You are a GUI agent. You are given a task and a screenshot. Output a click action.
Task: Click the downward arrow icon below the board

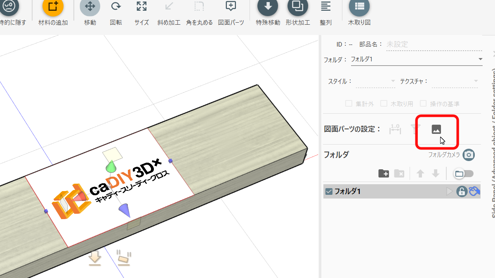click(95, 259)
